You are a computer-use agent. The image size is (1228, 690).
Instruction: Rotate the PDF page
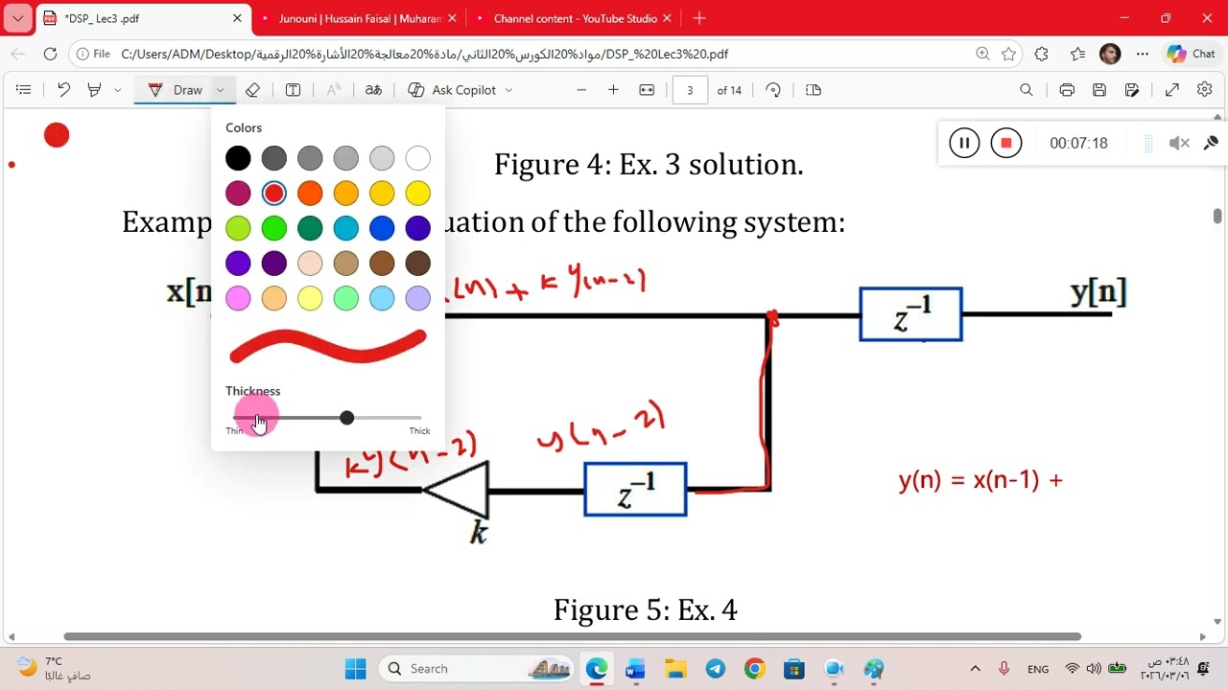(773, 90)
